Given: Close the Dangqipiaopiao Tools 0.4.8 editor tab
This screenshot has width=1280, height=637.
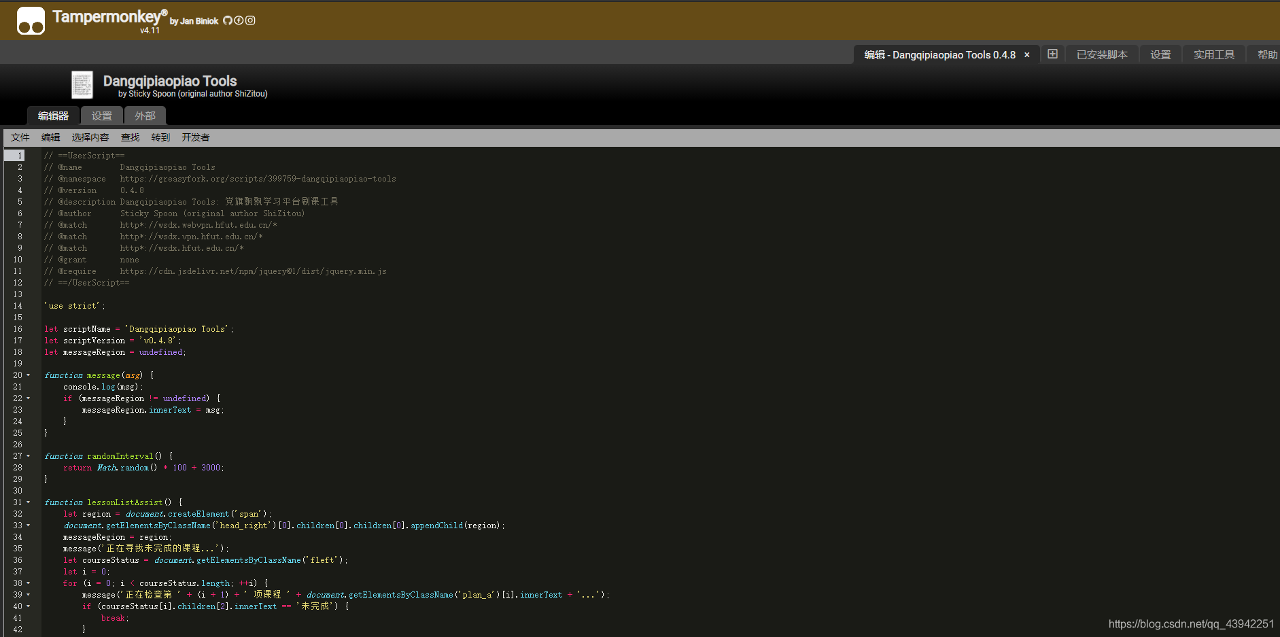Looking at the screenshot, I should (x=1027, y=55).
